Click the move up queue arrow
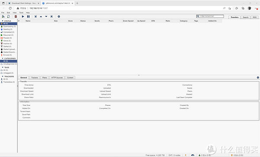 click(x=41, y=16)
